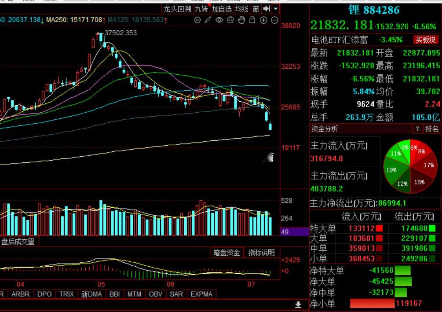Click the 振幅 value 5.84%

(364, 92)
